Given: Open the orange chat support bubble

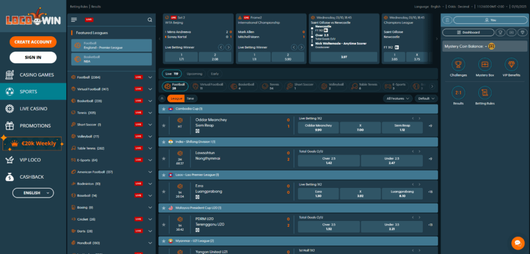Looking at the screenshot, I should click(518, 243).
